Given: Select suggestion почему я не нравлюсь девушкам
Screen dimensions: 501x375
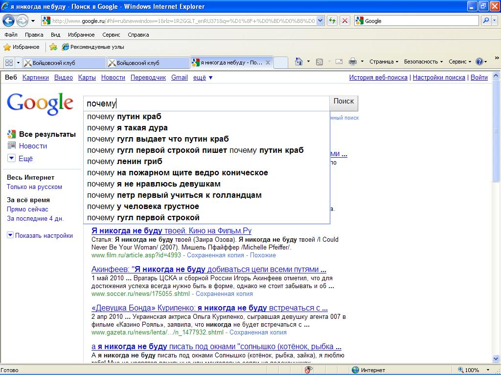Looking at the screenshot, I should coord(206,184).
